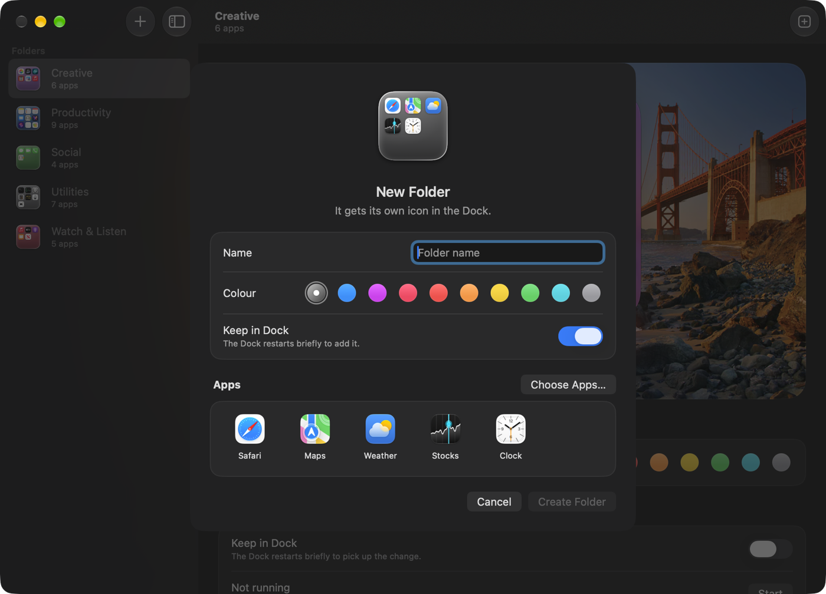Pick the yellow swatch in background window
The height and width of the screenshot is (594, 826).
point(690,462)
